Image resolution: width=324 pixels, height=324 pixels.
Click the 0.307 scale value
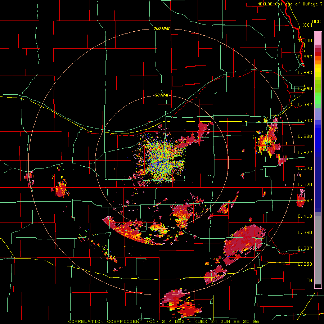click(305, 248)
